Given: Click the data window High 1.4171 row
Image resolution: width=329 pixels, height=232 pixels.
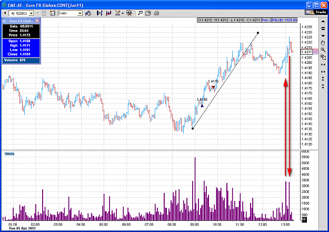Looking at the screenshot, I should [21, 45].
